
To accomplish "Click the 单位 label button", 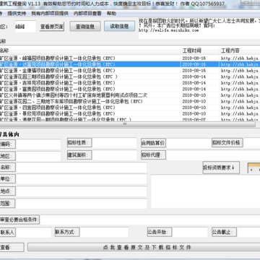I will coord(7,179).
